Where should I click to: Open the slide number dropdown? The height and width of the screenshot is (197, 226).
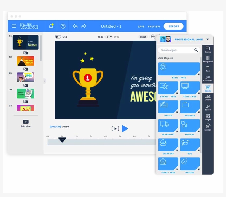(x=109, y=37)
